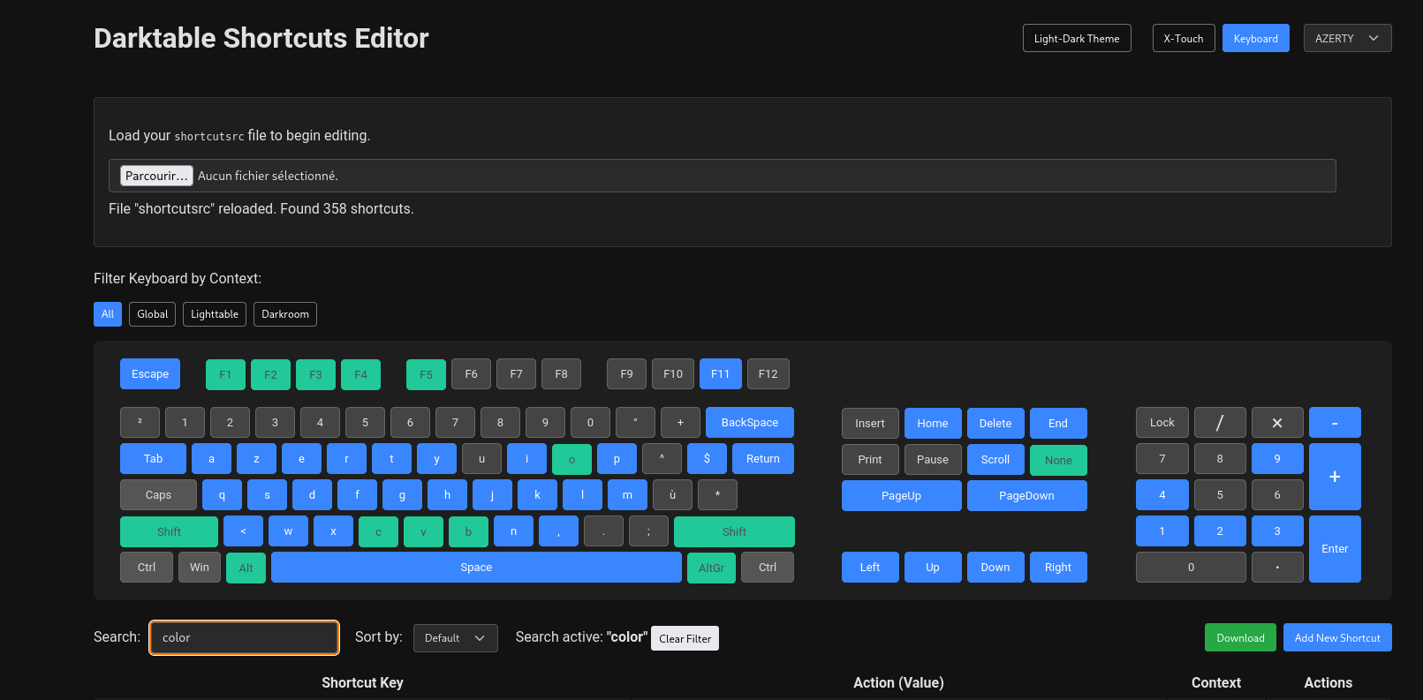This screenshot has height=700, width=1423.
Task: Click the PageUp key
Action: (x=901, y=496)
